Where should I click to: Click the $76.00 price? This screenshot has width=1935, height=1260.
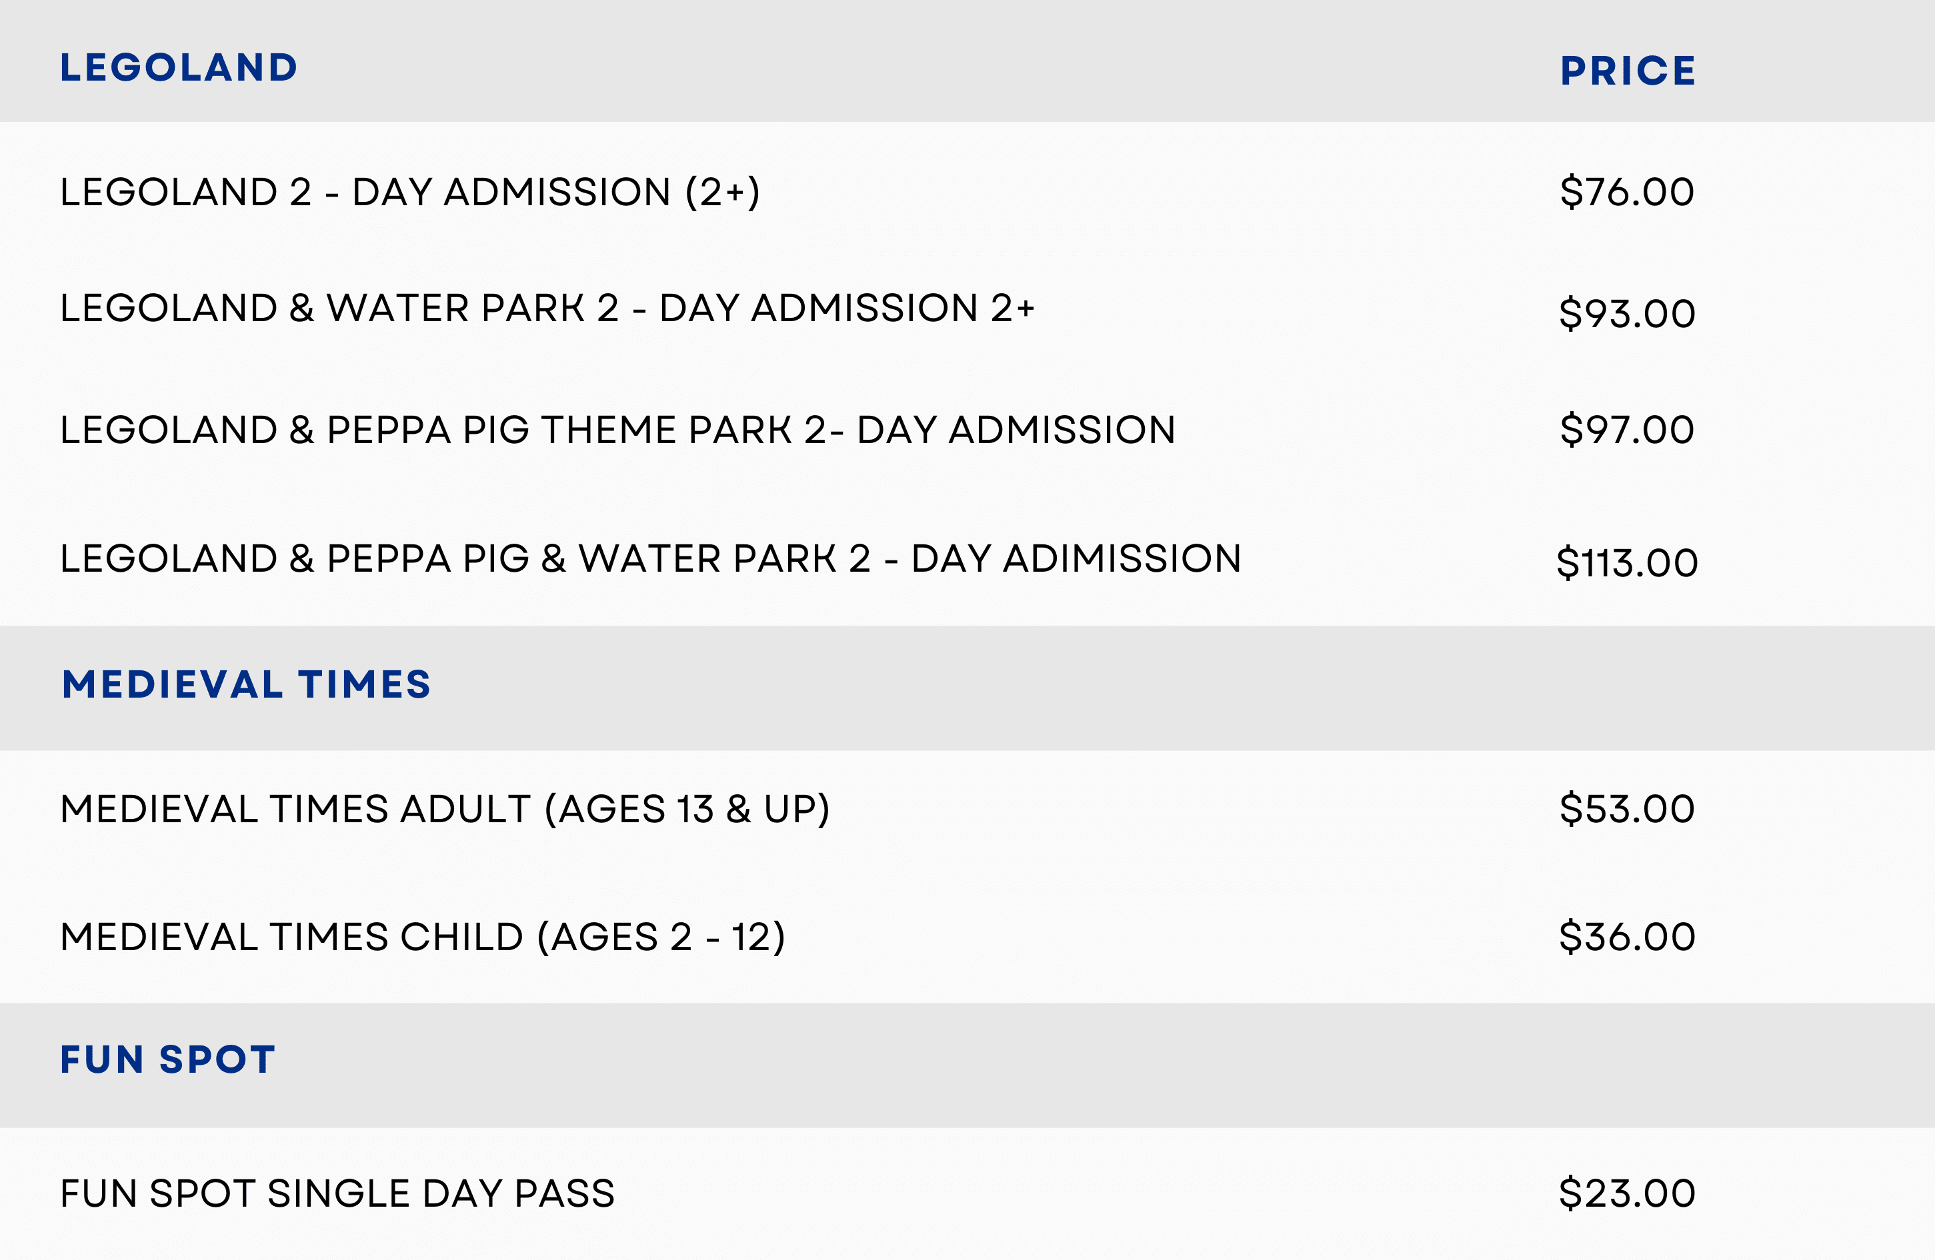pos(1627,193)
